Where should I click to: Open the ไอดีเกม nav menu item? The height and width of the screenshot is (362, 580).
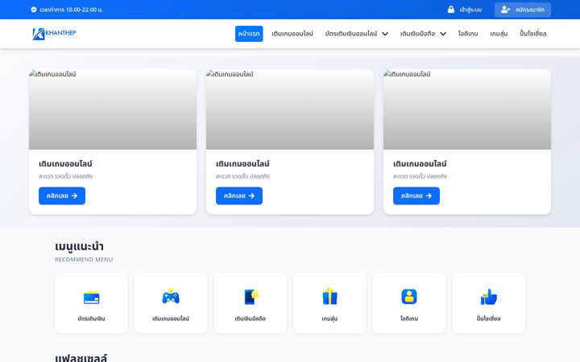468,34
